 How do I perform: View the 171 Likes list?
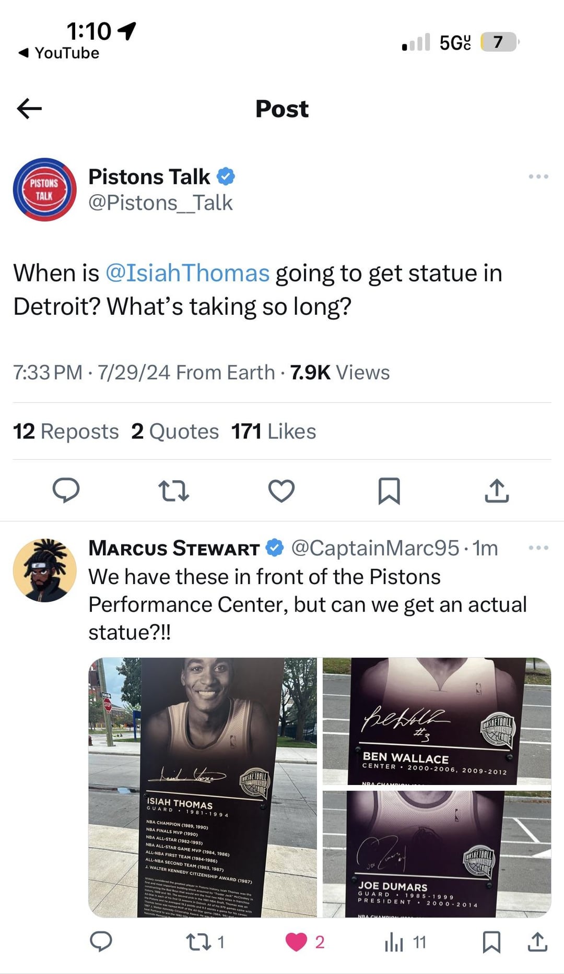274,432
